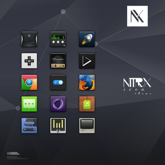Open the Creative Commons license logo
This screenshot has width=165, height=165.
click(13, 153)
